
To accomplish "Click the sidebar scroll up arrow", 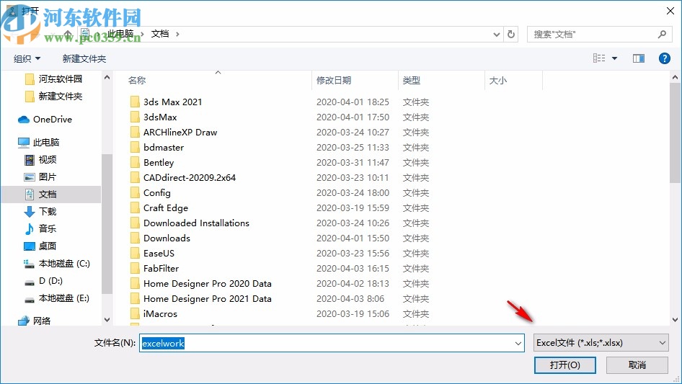I will coord(107,77).
